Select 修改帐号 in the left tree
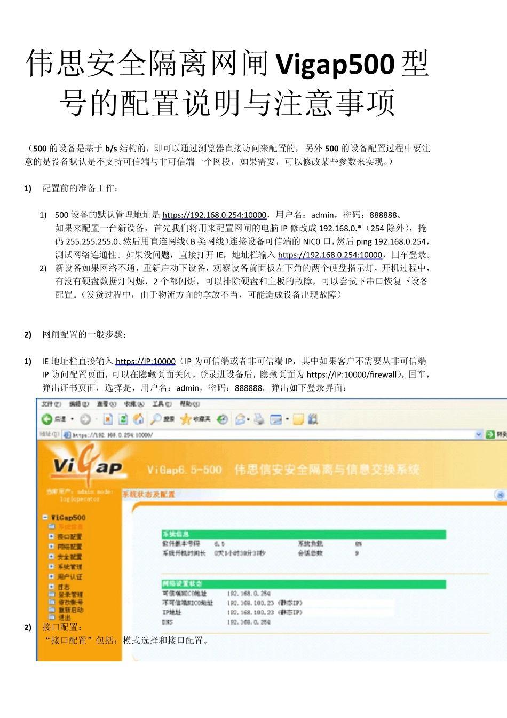Image resolution: width=507 pixels, height=718 pixels. click(x=70, y=602)
